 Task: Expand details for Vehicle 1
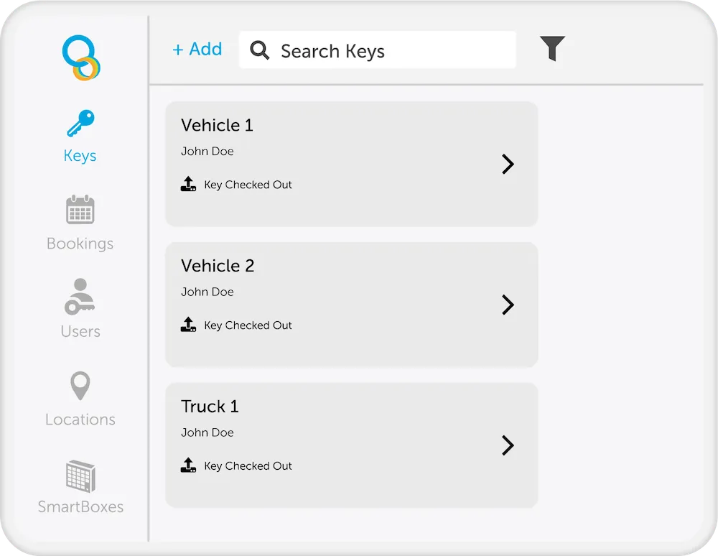click(x=508, y=164)
